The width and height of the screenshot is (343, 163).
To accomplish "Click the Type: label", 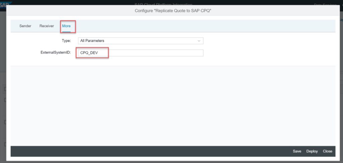I will click(x=66, y=41).
